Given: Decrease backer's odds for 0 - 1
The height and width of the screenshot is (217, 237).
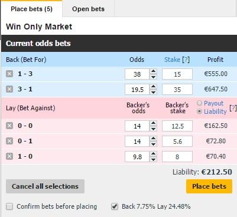Looking at the screenshot, I should point(153,144).
